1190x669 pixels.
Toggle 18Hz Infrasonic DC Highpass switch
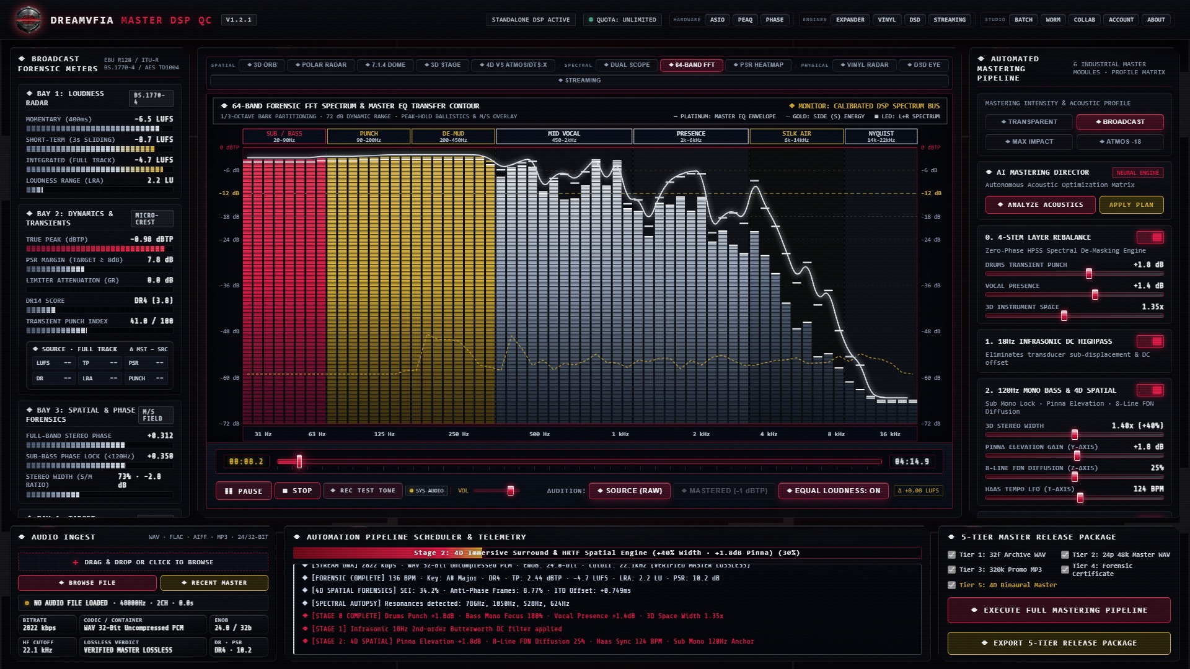pos(1150,342)
